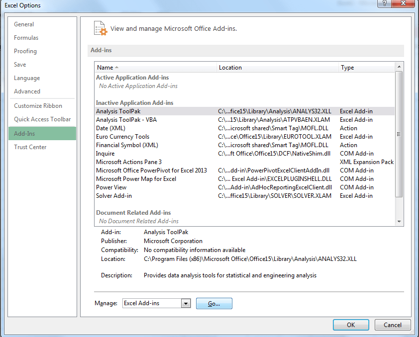Viewport: 419px width, 337px height.
Task: Click NativeShim.dll location path
Action: tap(274, 154)
